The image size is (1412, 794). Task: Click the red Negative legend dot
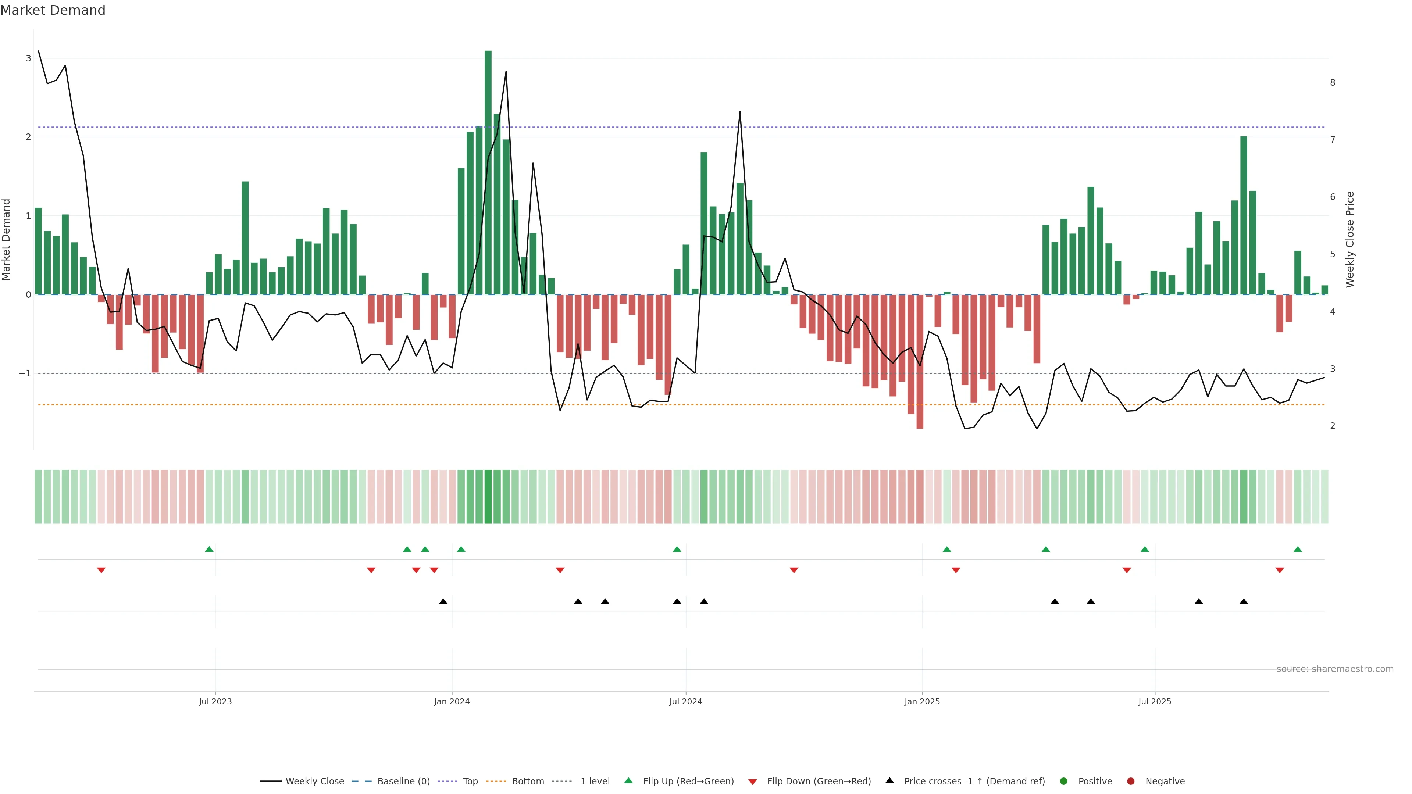click(1131, 782)
